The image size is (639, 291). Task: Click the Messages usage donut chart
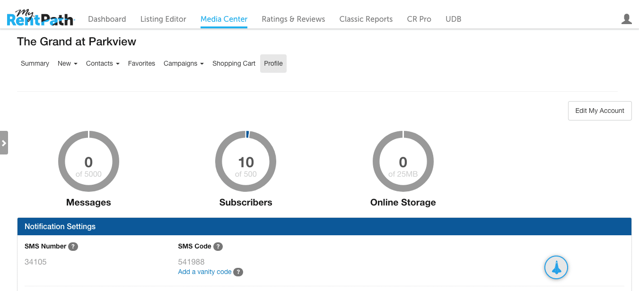pyautogui.click(x=88, y=162)
